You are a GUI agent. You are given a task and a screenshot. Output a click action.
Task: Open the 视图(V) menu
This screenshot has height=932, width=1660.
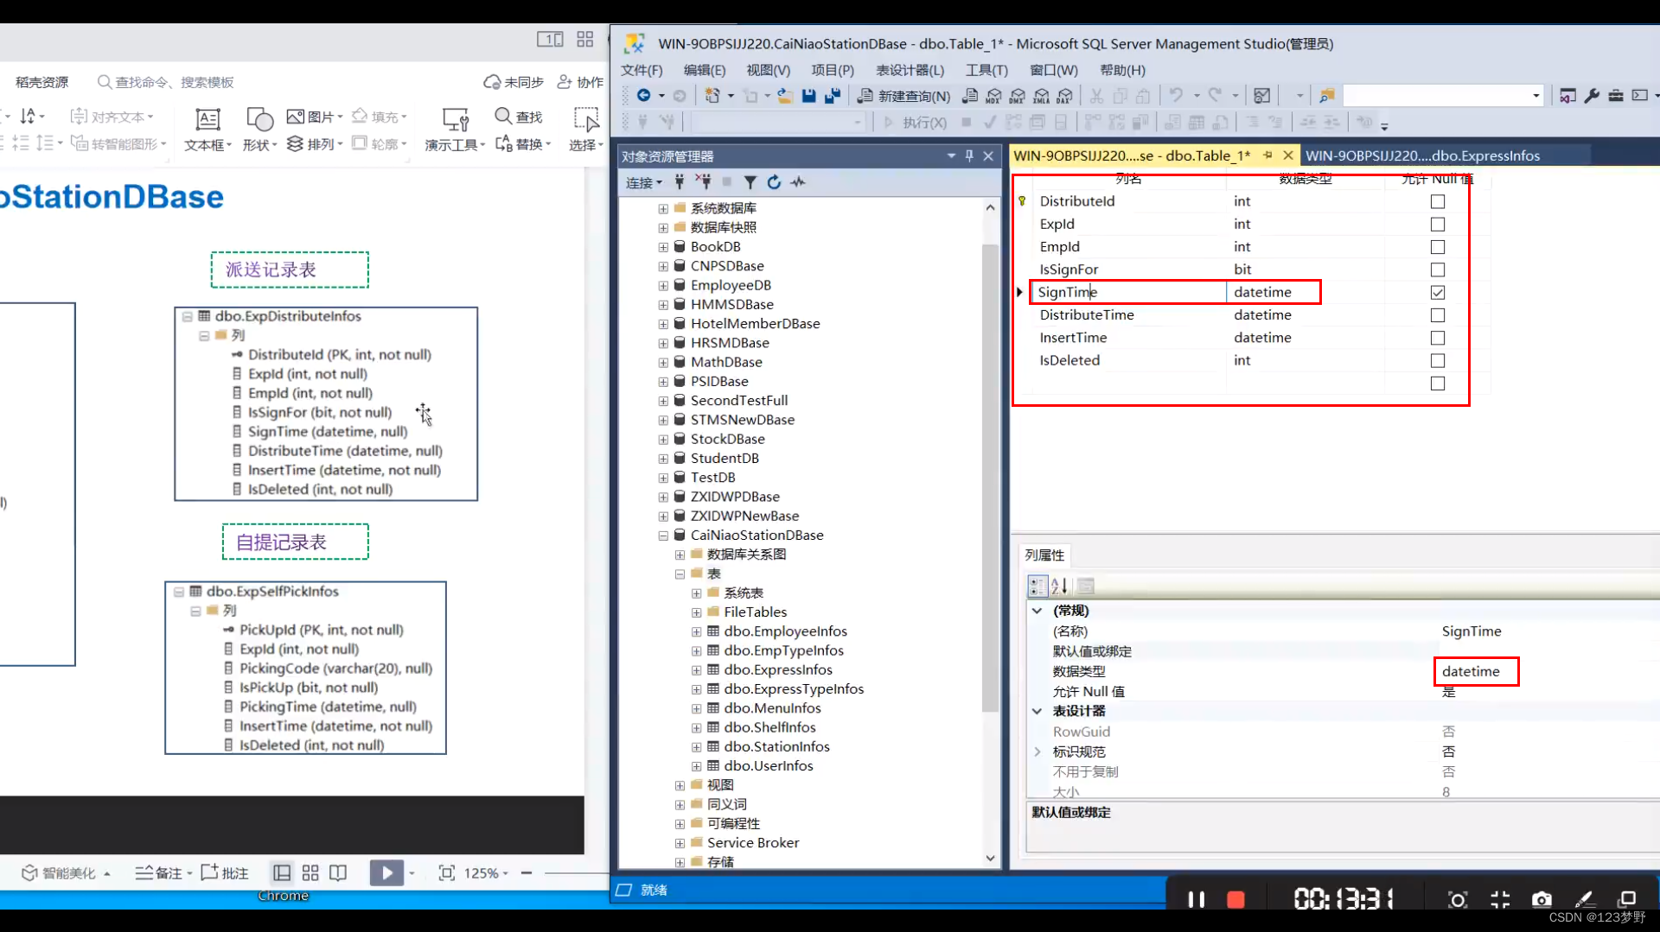[x=769, y=70]
